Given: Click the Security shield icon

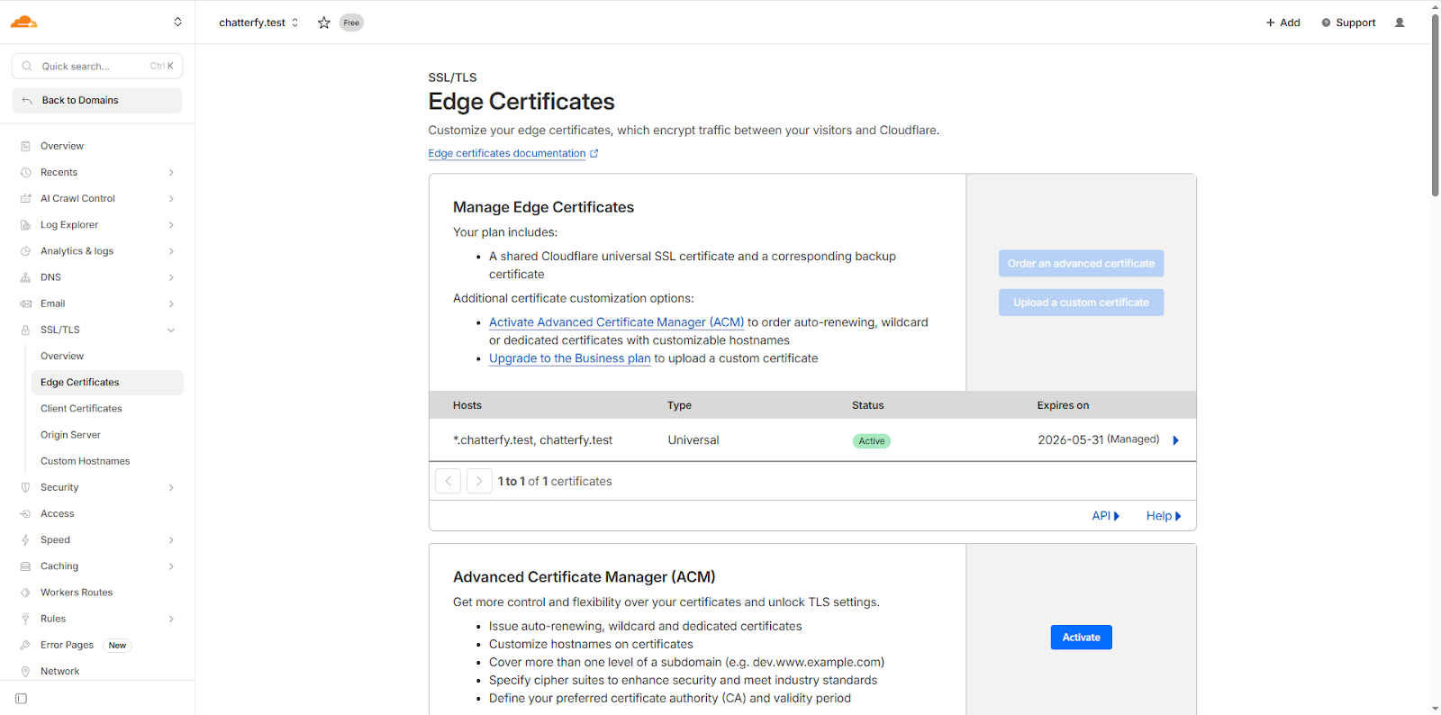Looking at the screenshot, I should tap(25, 487).
